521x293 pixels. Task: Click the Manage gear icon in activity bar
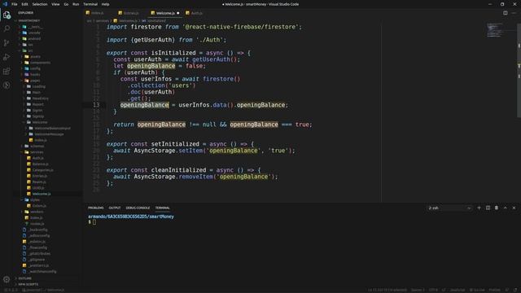click(7, 279)
